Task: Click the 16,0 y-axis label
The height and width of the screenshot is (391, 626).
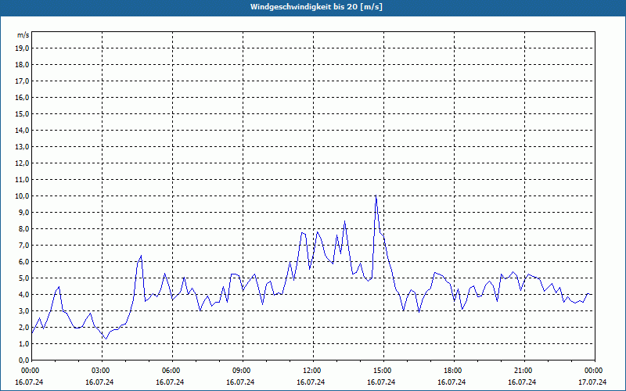Action: [23, 97]
